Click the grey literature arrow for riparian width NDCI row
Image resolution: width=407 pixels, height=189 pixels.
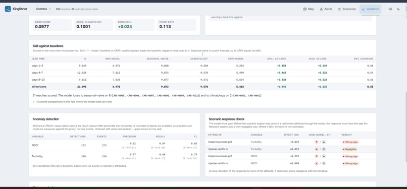click(x=324, y=163)
